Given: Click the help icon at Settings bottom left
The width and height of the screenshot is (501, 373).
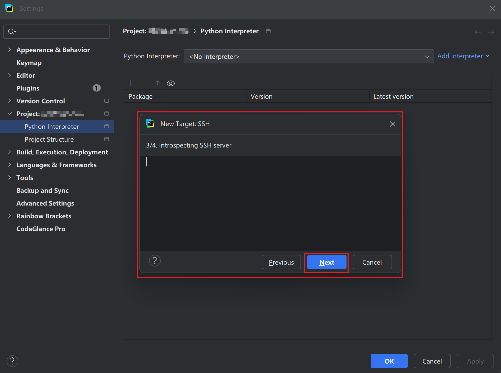Looking at the screenshot, I should click(x=12, y=361).
